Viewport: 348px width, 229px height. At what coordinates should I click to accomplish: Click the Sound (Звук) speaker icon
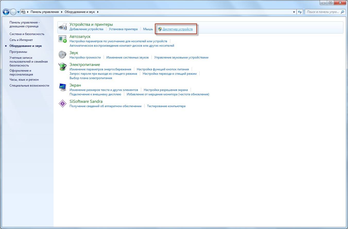pyautogui.click(x=63, y=55)
